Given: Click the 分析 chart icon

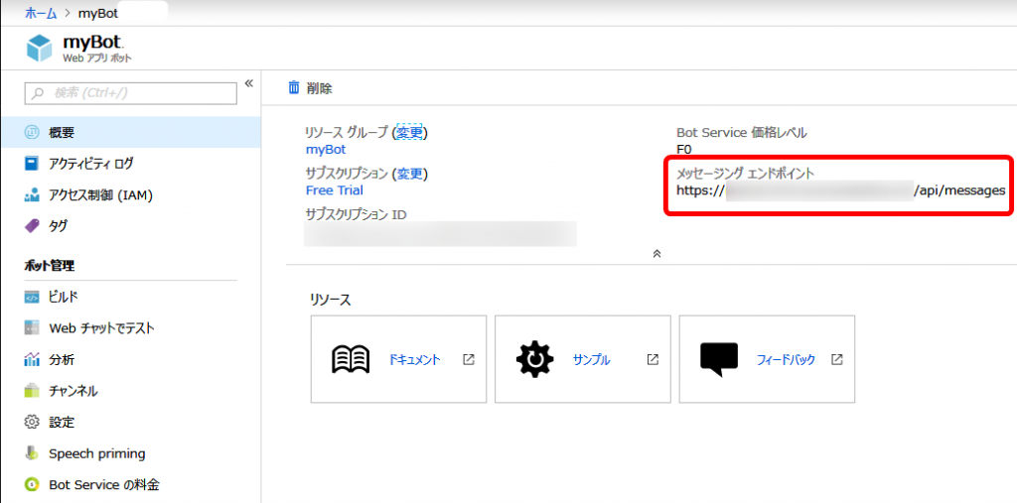Looking at the screenshot, I should (32, 359).
